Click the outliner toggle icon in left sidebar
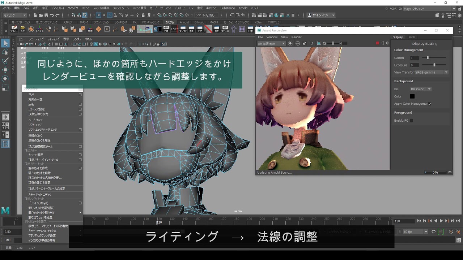 pos(5,144)
